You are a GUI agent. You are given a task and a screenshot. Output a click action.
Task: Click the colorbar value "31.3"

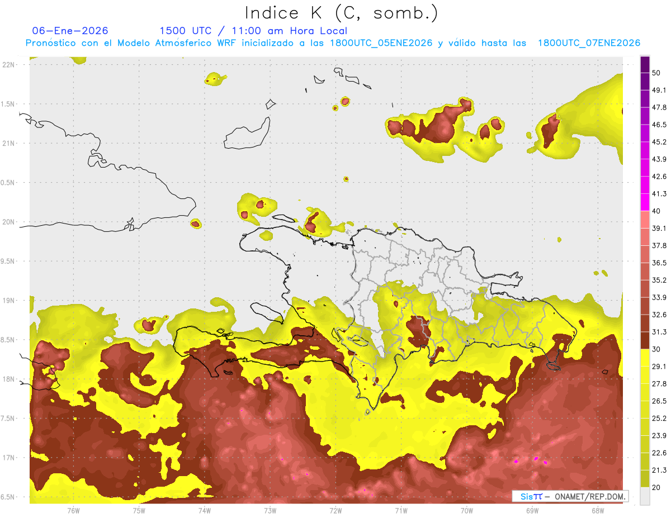point(659,332)
